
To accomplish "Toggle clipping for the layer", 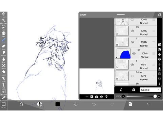I will point(121,90).
